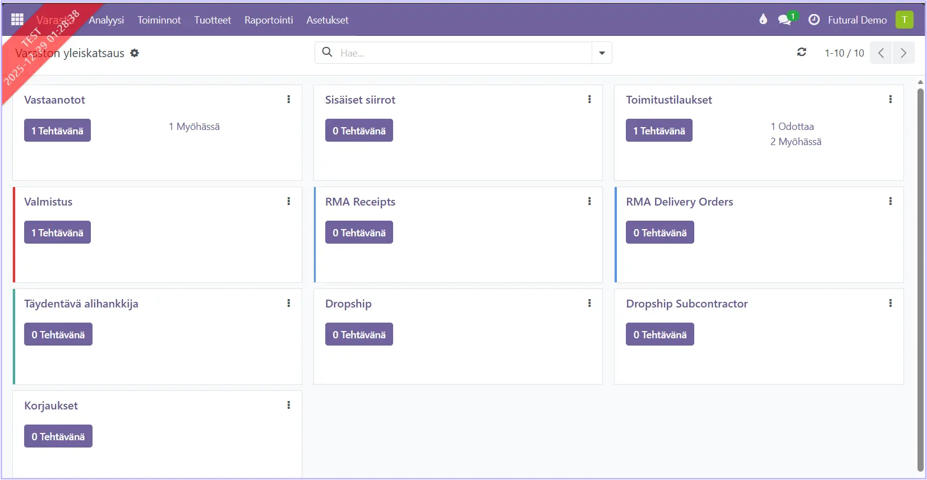Expand the search options dropdown arrow
The image size is (927, 480).
pyautogui.click(x=602, y=53)
